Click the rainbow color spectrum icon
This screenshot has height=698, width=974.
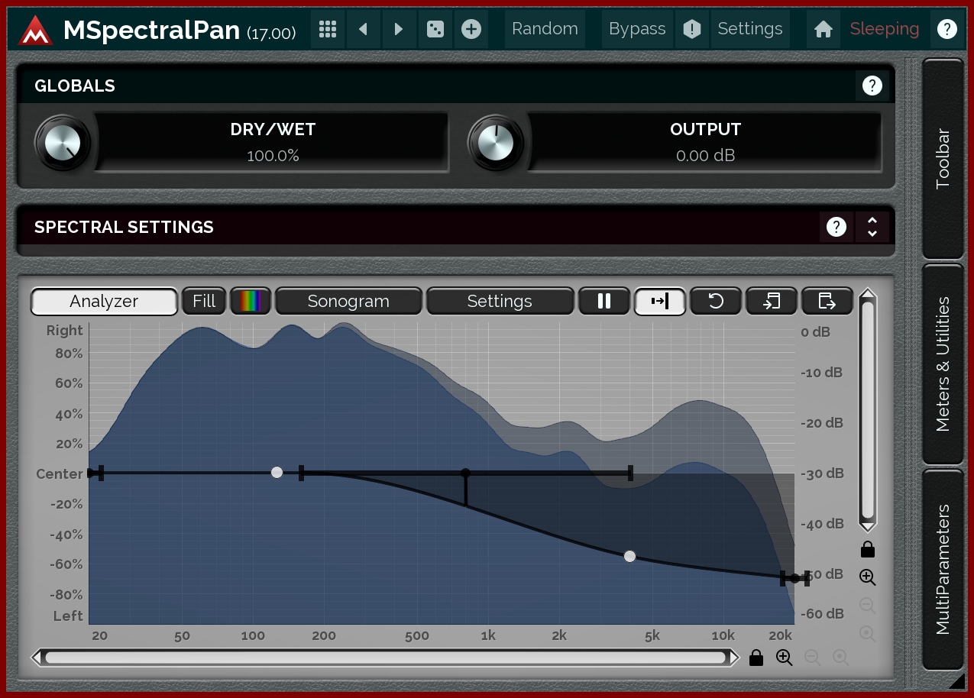coord(251,301)
